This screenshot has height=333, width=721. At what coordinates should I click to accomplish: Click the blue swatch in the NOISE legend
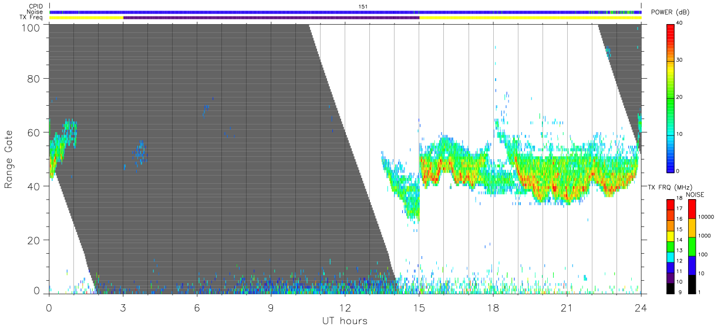[x=692, y=265]
